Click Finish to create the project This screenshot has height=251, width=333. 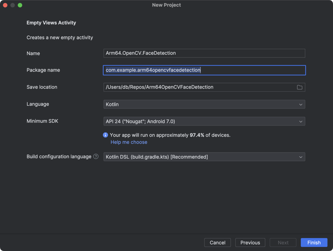314,242
